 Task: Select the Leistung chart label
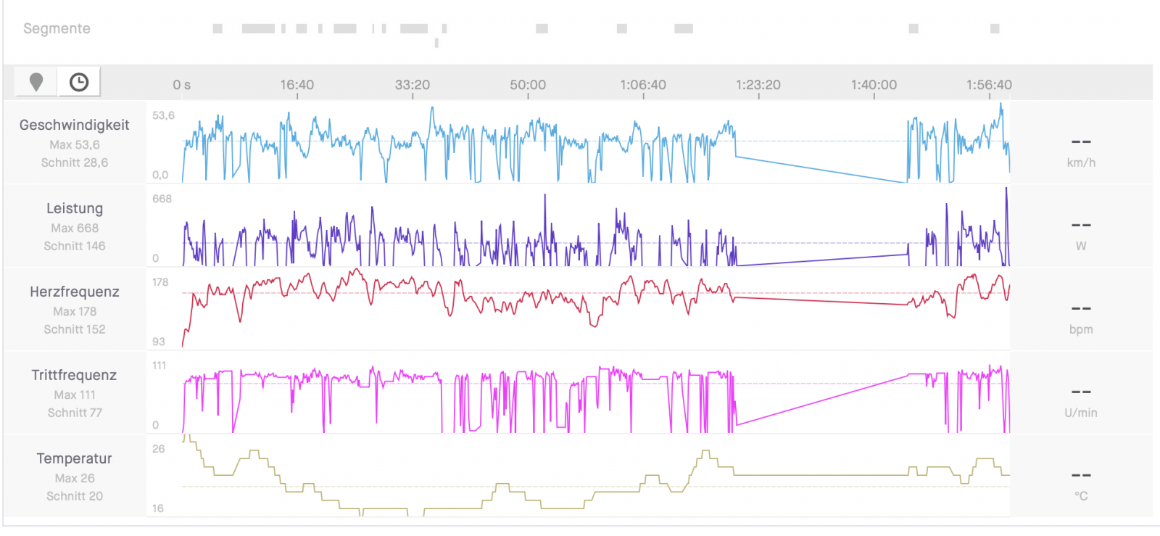[75, 208]
